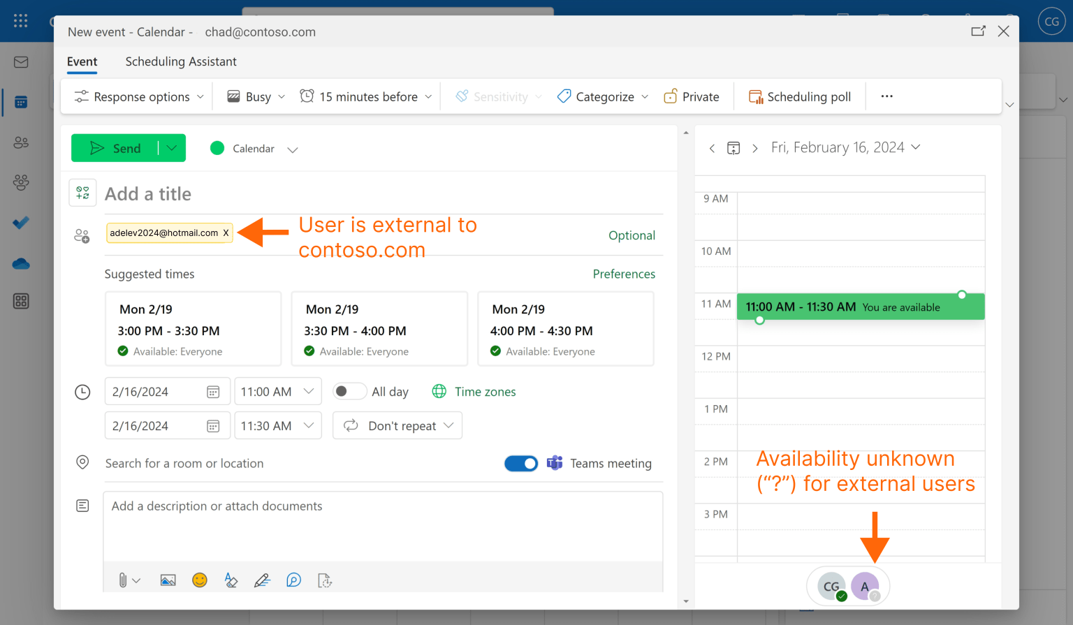
Task: Open the start date calendar picker
Action: [x=213, y=392]
